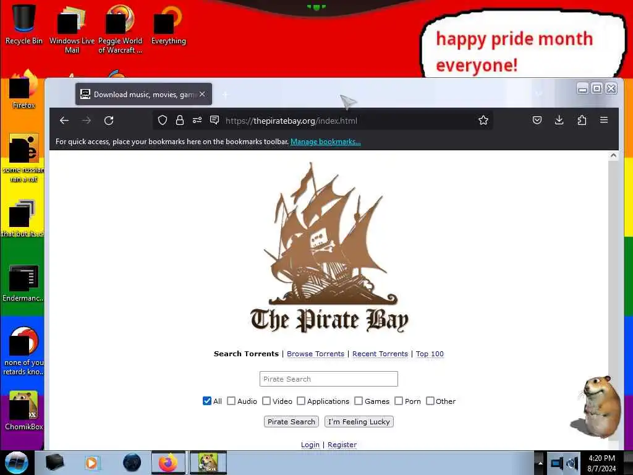Uncheck the All category checkbox
This screenshot has width=633, height=475.
tap(207, 401)
